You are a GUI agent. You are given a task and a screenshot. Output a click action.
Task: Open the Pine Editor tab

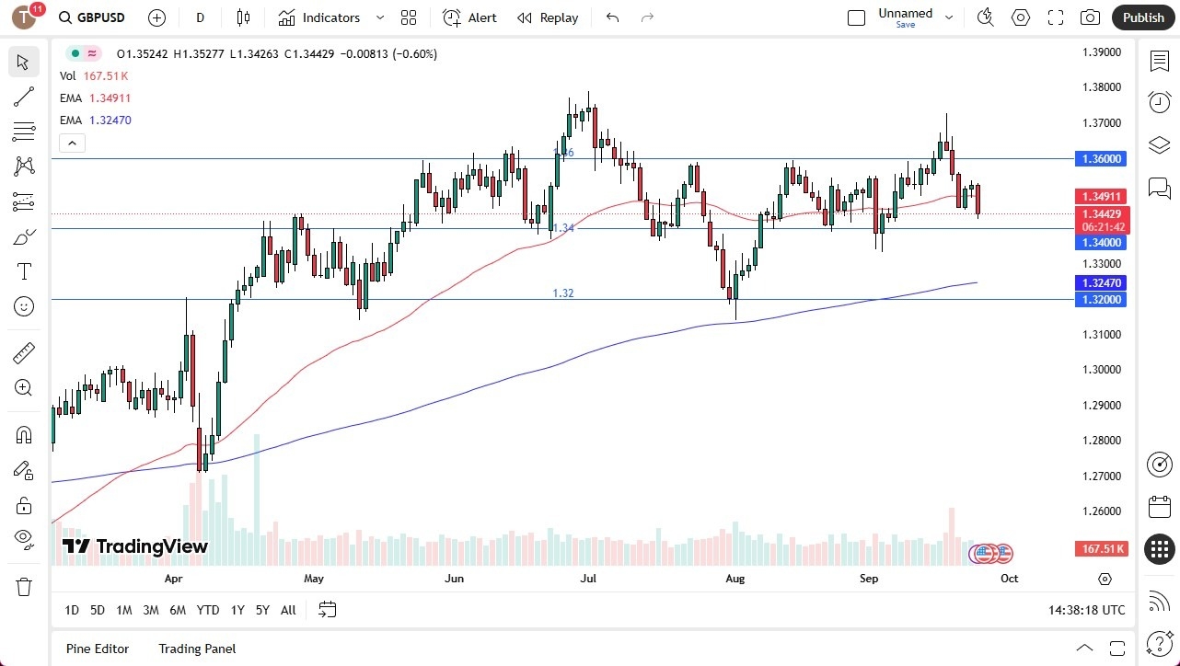point(97,649)
